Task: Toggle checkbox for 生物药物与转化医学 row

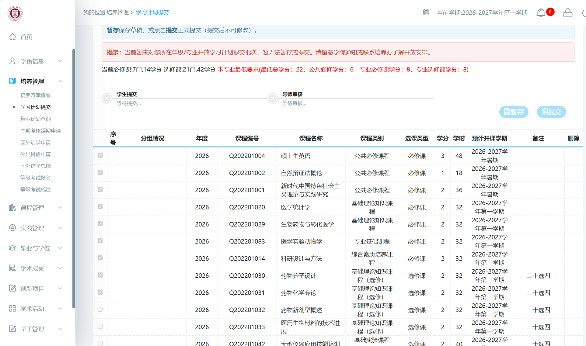Action: 100,224
